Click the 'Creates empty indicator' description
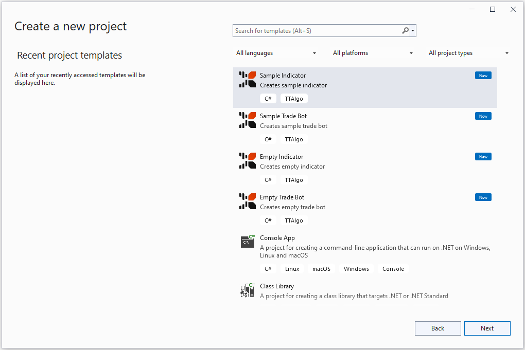Screen dimensions: 525x350 [x=292, y=167]
